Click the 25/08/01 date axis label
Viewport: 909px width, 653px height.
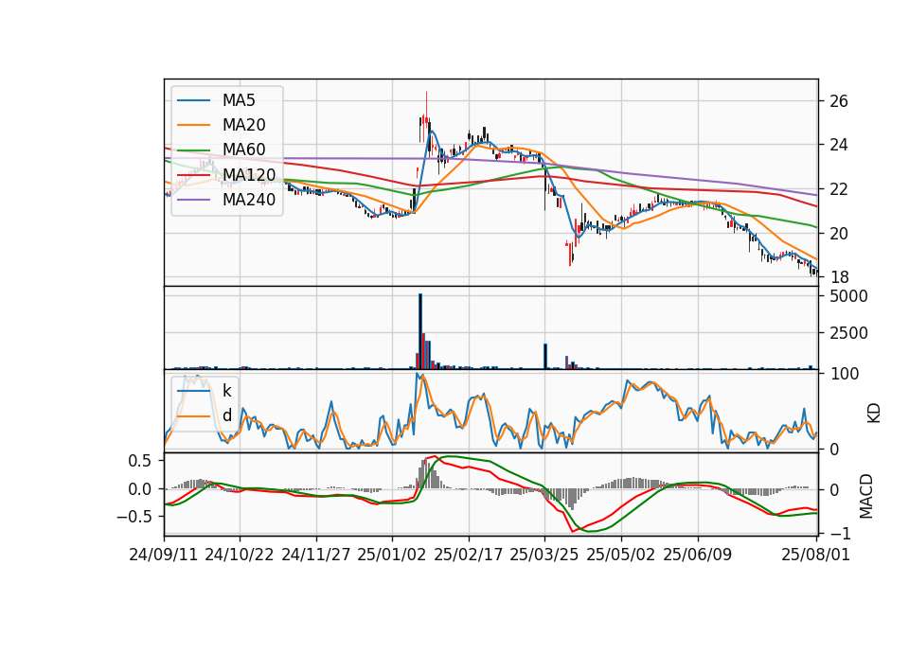[x=815, y=555]
